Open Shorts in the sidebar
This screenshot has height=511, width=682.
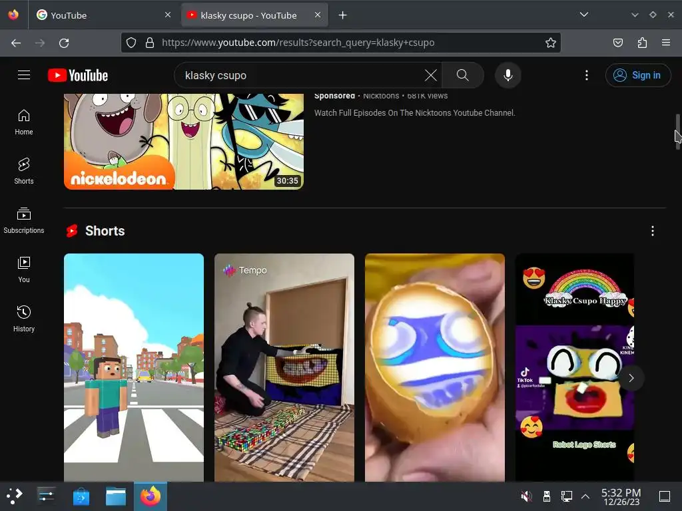(24, 171)
